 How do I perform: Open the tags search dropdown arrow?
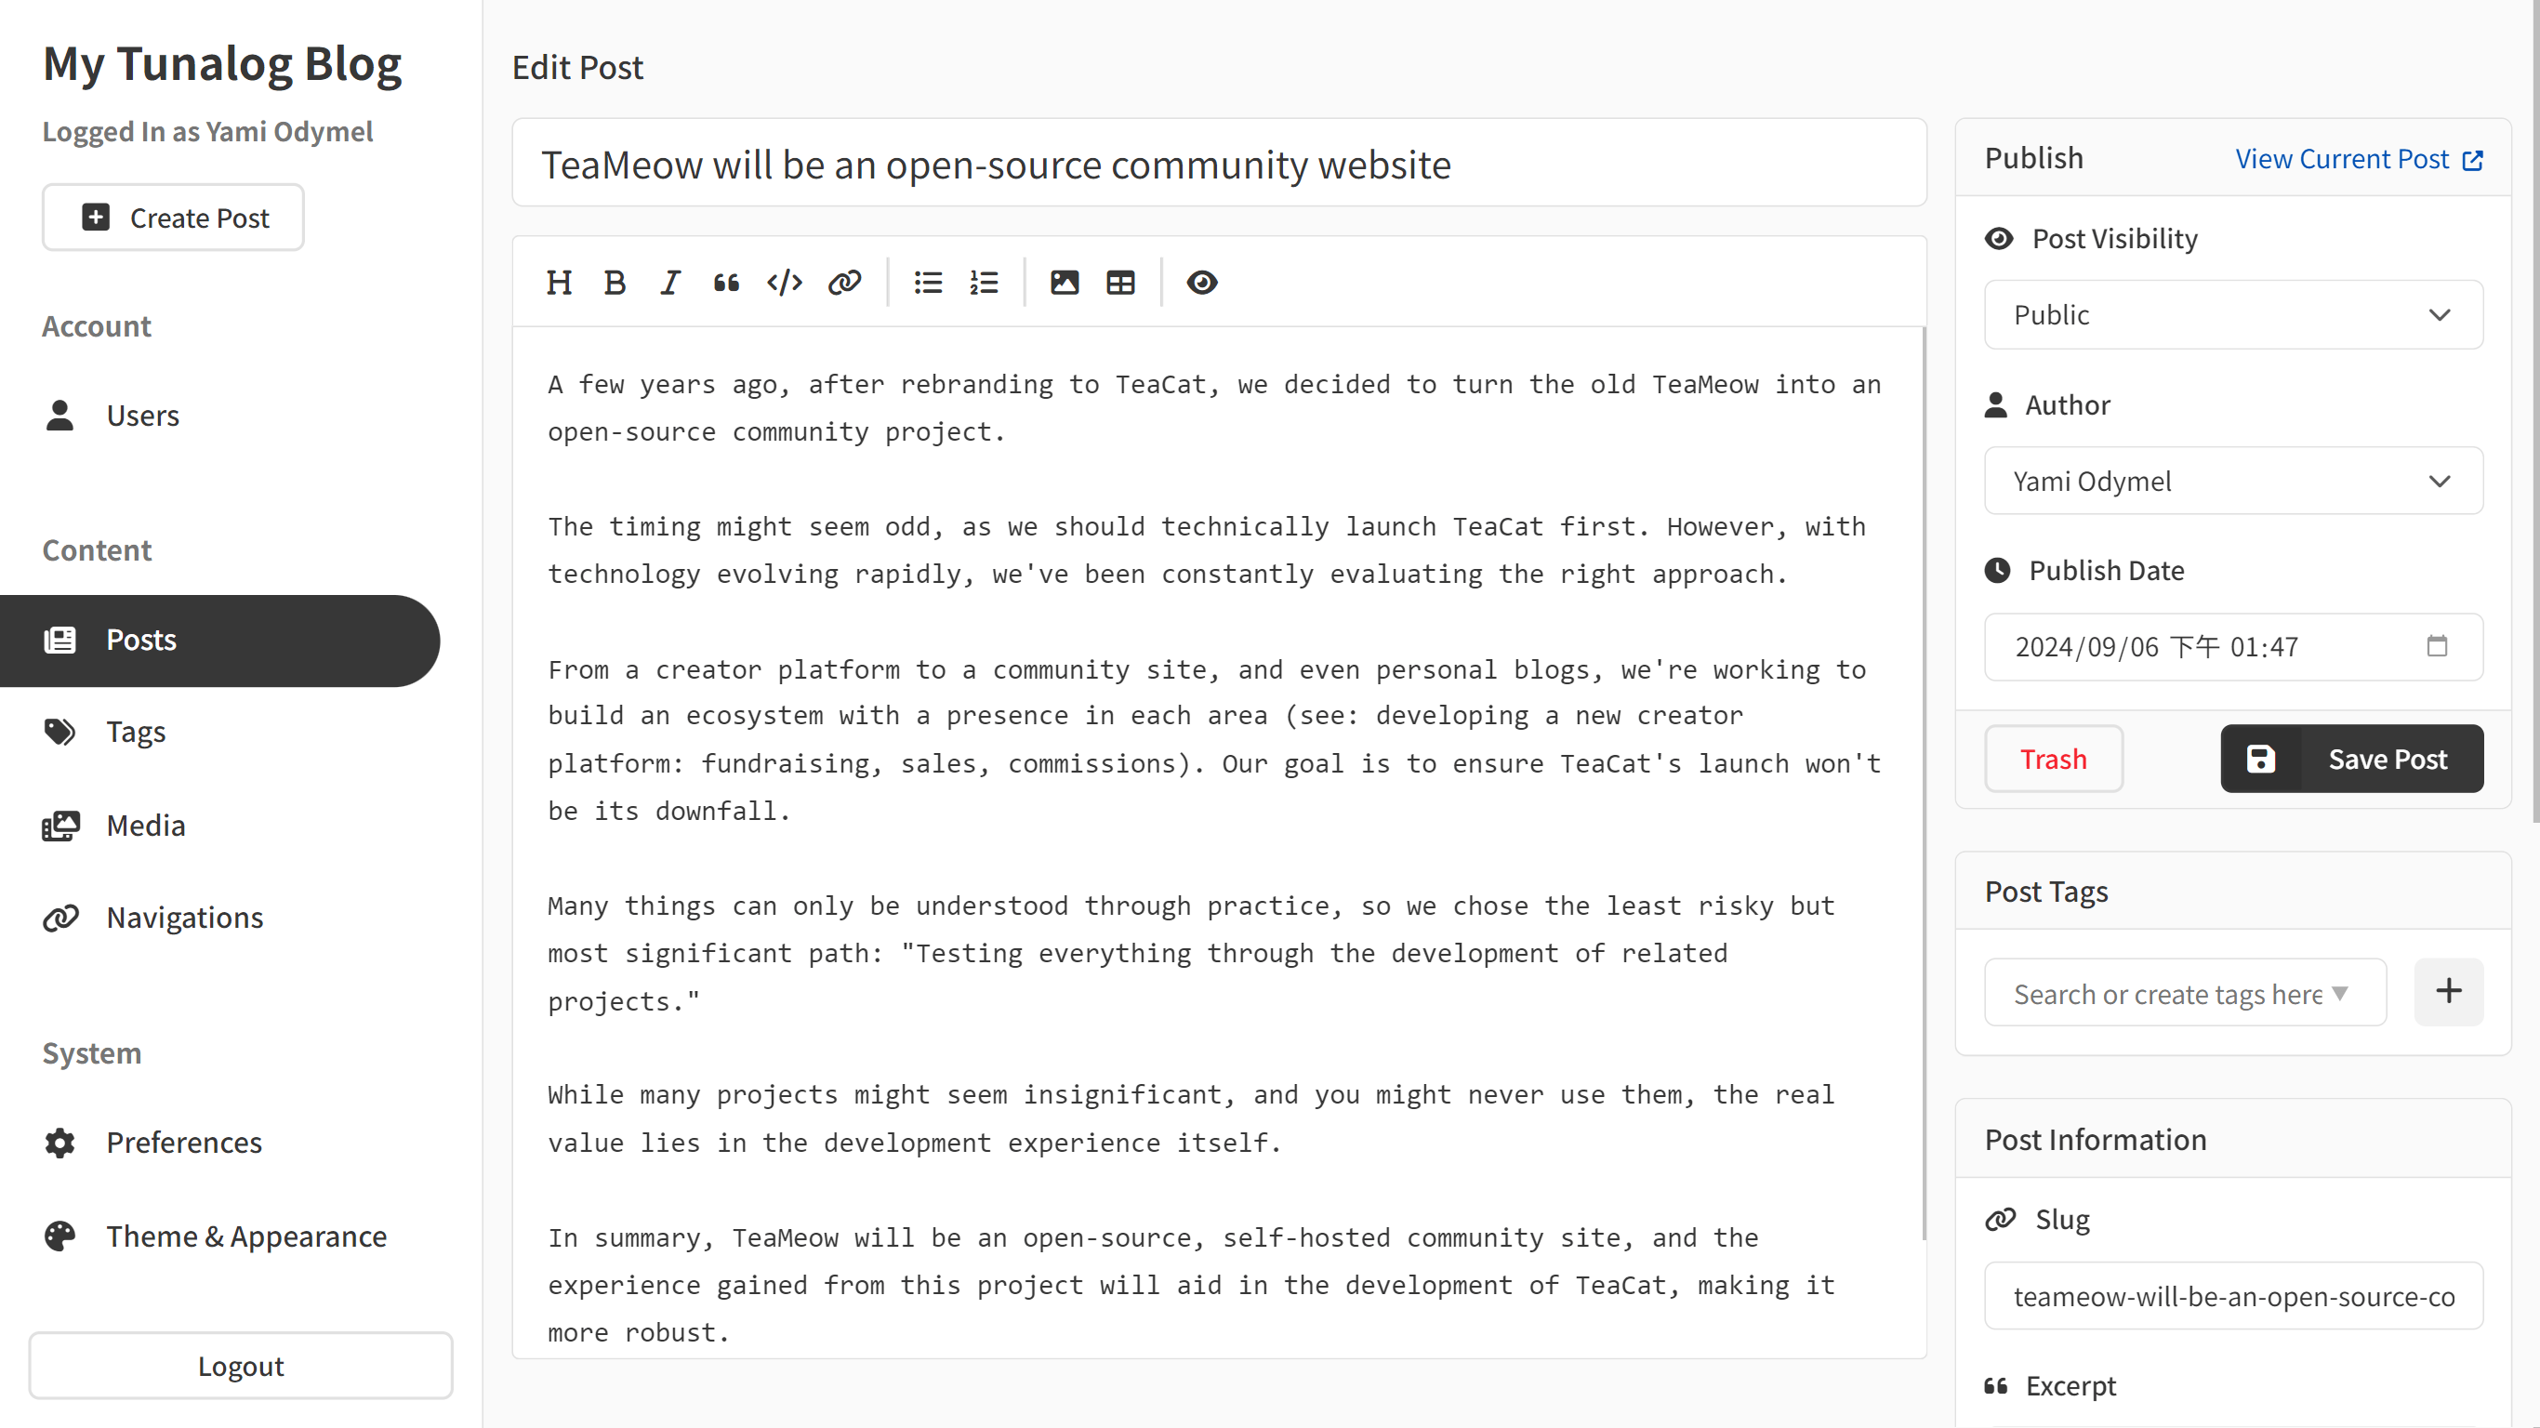pos(2340,993)
